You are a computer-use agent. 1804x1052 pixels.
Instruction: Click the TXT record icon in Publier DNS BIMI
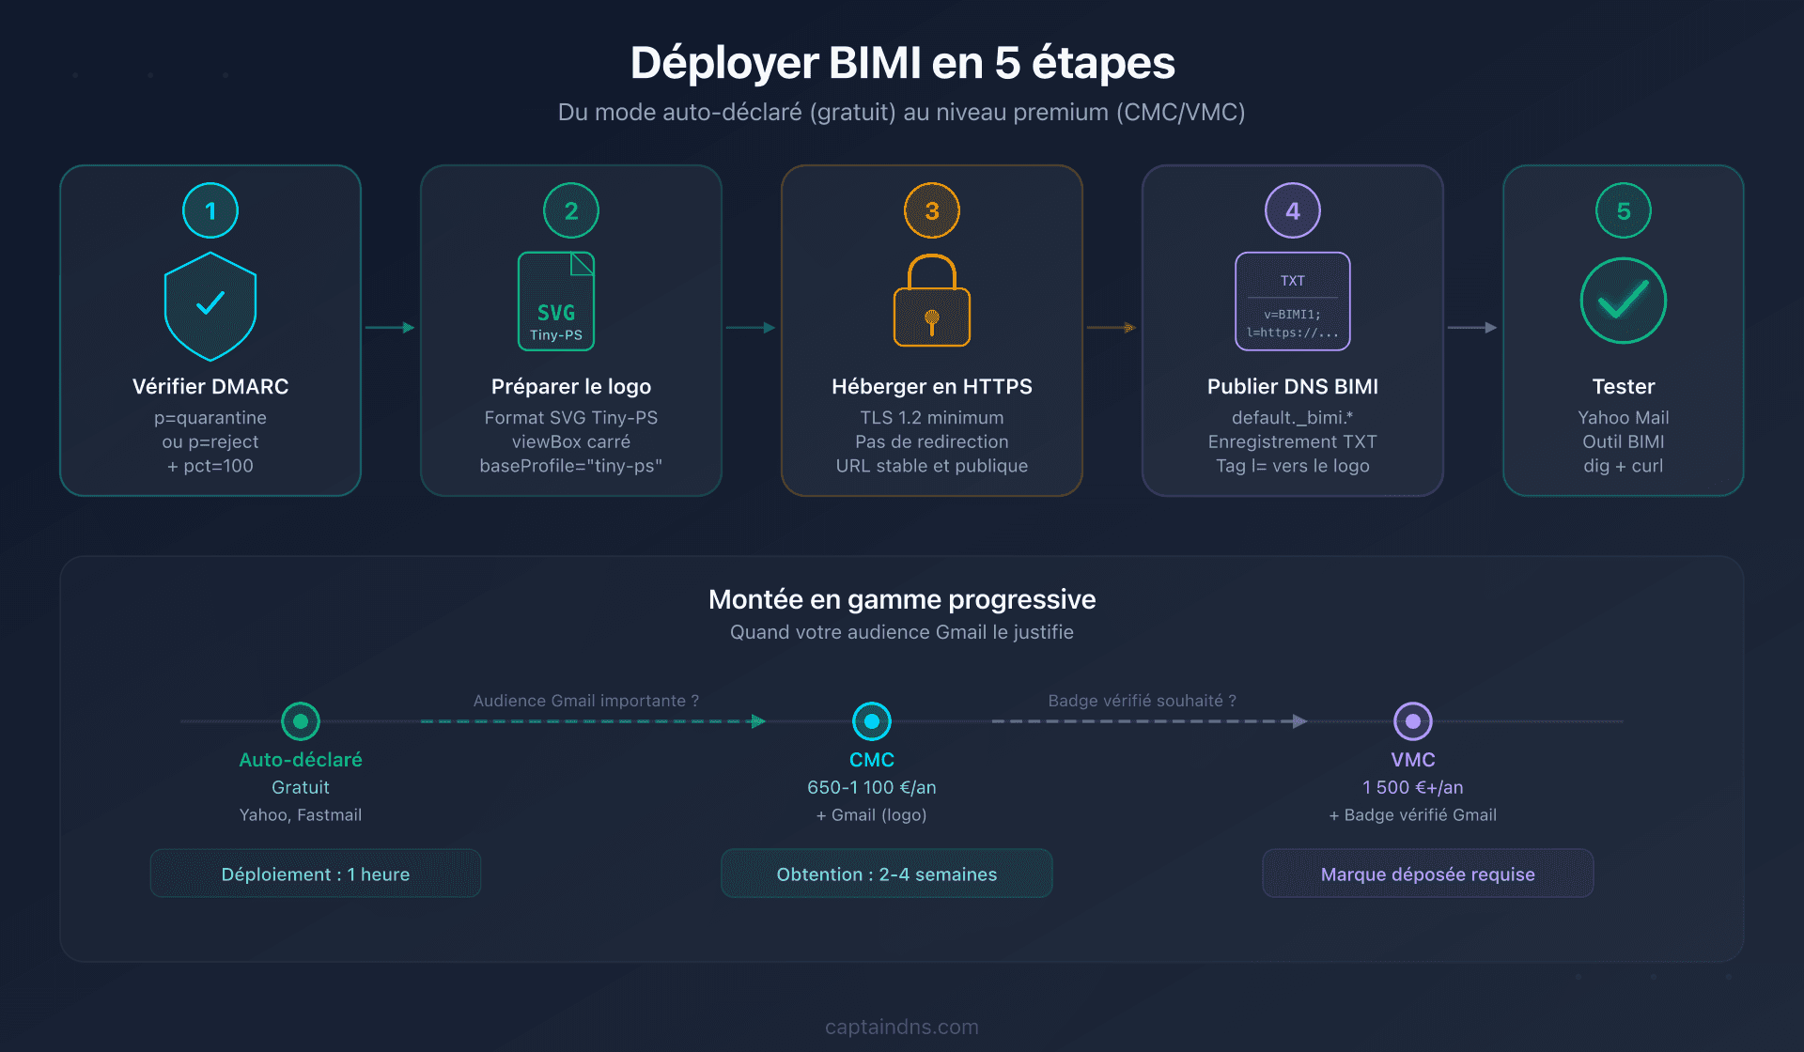1292,301
